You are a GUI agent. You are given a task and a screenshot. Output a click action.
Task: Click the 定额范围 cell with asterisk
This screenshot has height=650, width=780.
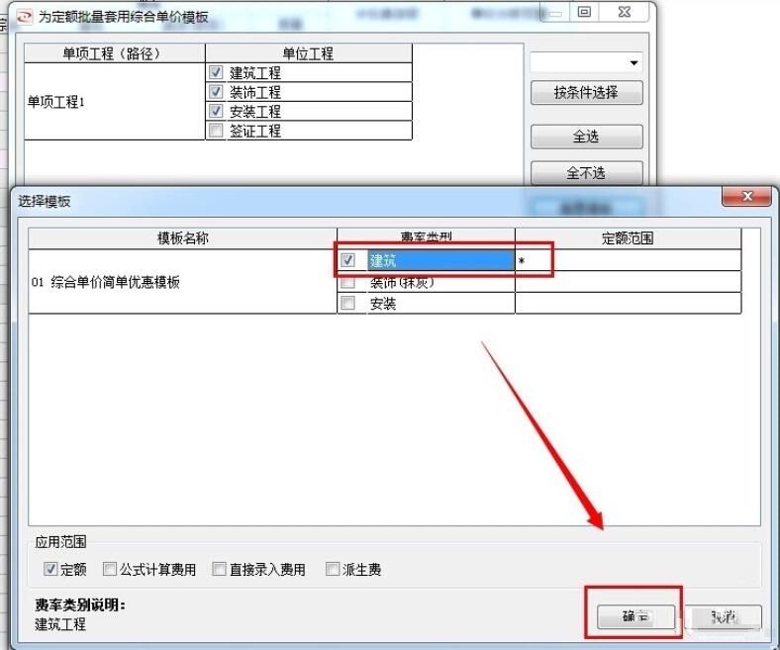tap(628, 260)
